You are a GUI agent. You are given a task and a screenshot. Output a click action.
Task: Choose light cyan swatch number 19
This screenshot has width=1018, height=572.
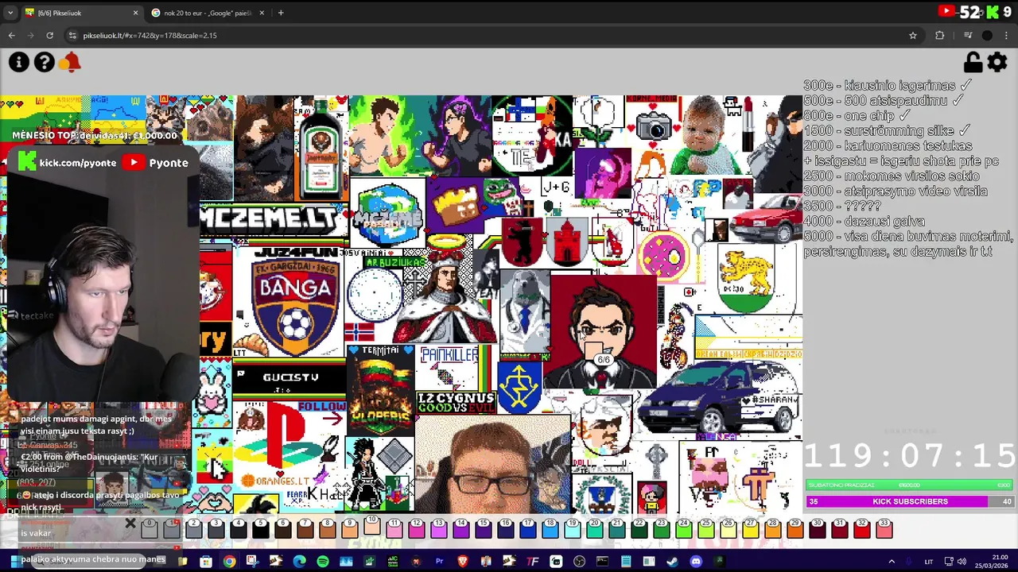click(x=572, y=529)
